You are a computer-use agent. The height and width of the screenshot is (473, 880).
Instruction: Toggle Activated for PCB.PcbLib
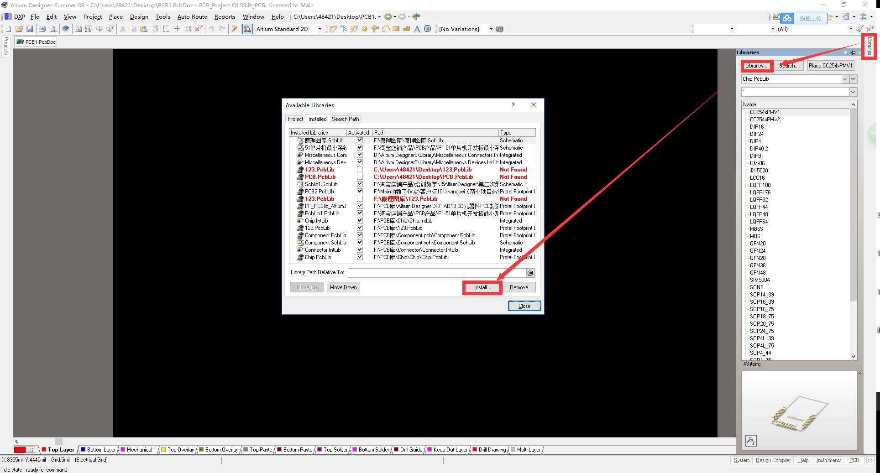360,177
